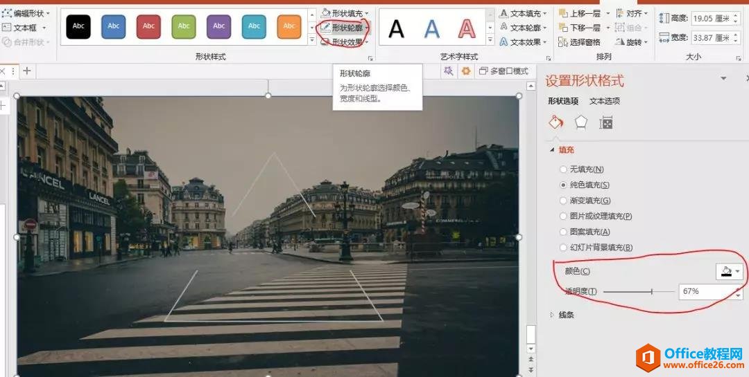Apply the black Abc shape style
The height and width of the screenshot is (377, 749).
78,26
